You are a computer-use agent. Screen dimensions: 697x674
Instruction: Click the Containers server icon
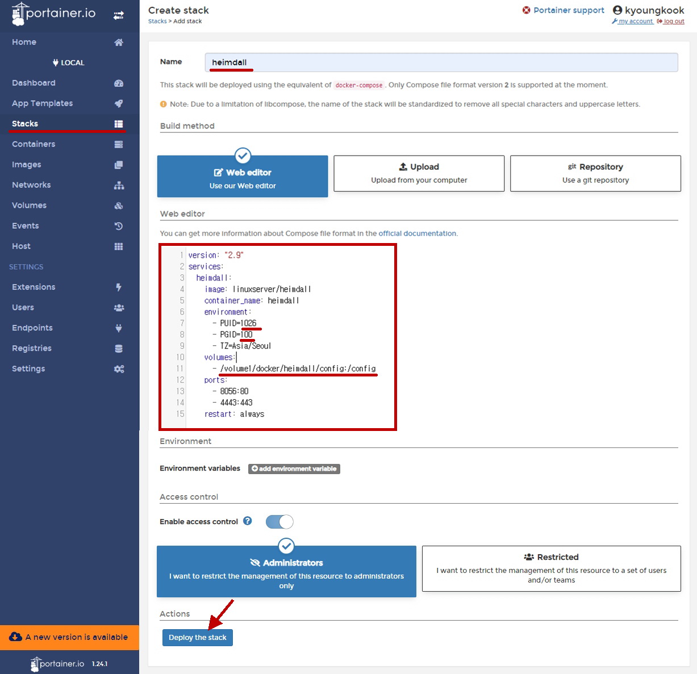point(119,144)
